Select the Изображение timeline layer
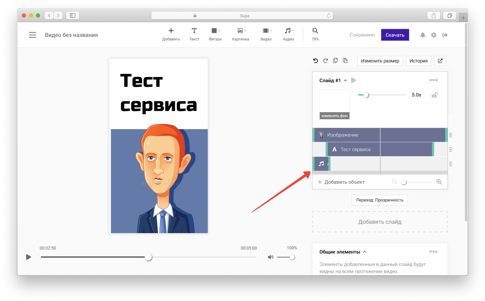The image size is (485, 301). click(x=379, y=135)
